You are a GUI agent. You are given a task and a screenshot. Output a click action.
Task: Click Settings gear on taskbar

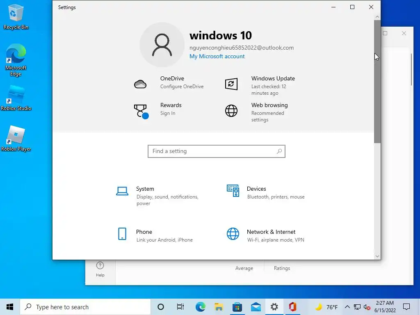pos(274,307)
